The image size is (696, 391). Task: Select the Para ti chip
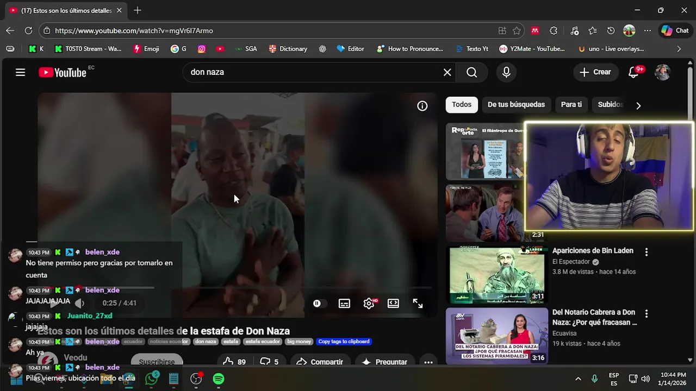point(571,105)
